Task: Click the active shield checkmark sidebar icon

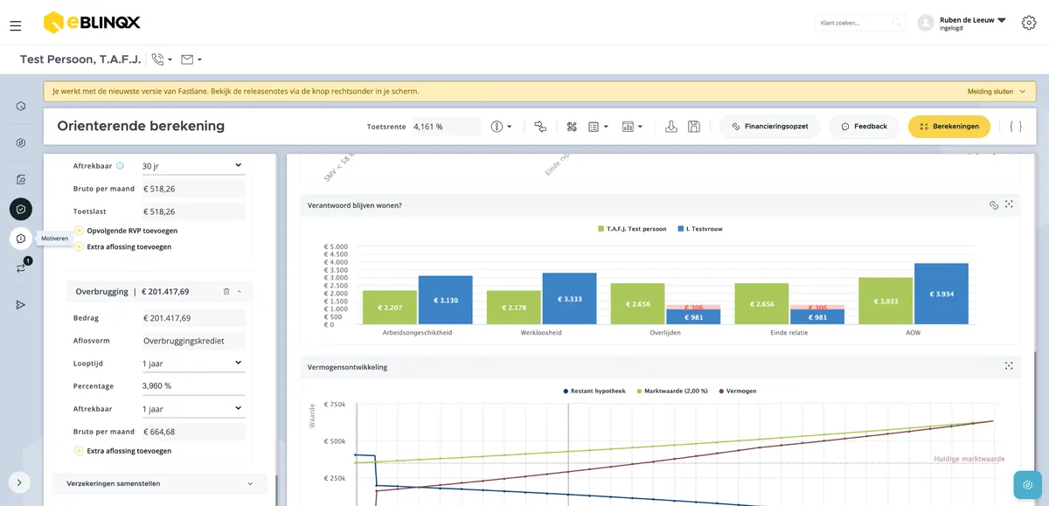Action: [21, 209]
